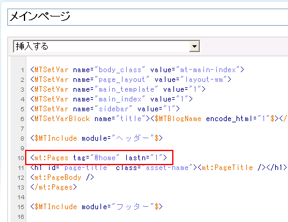
Task: Click line 5 code with sidebar
Action: pyautogui.click(x=105, y=109)
